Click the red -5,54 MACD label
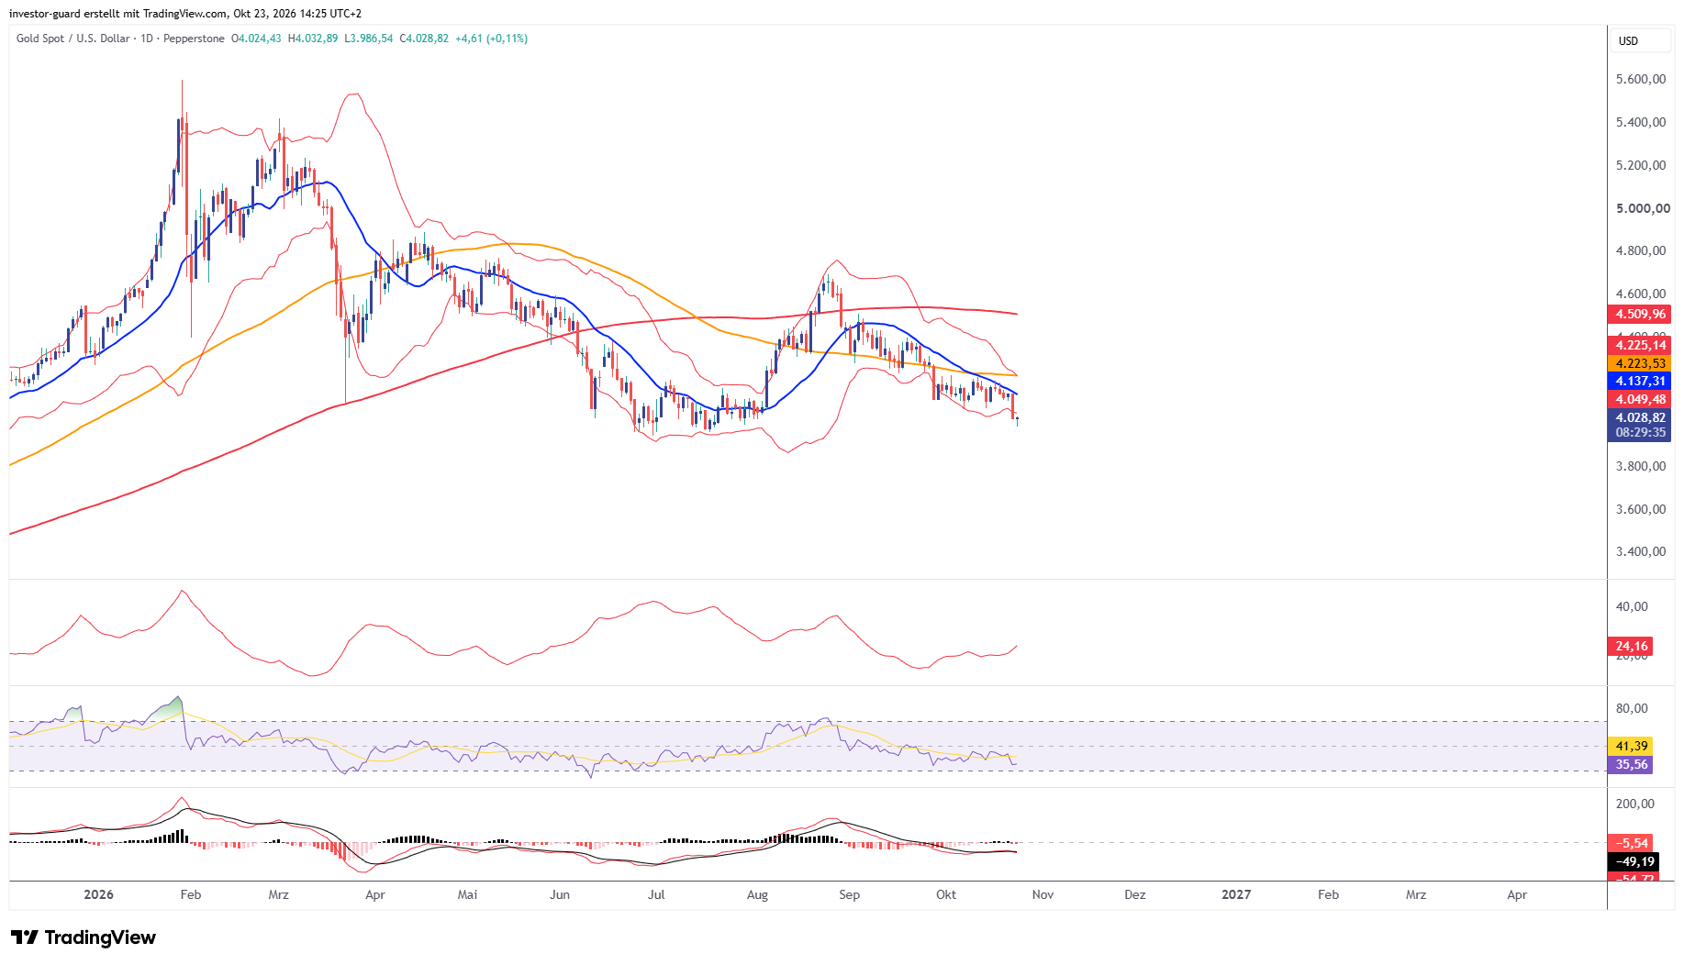Image resolution: width=1684 pixels, height=965 pixels. tap(1632, 844)
